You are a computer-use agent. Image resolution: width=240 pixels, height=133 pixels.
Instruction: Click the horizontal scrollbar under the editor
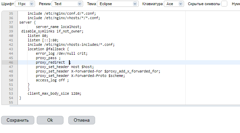(125, 106)
